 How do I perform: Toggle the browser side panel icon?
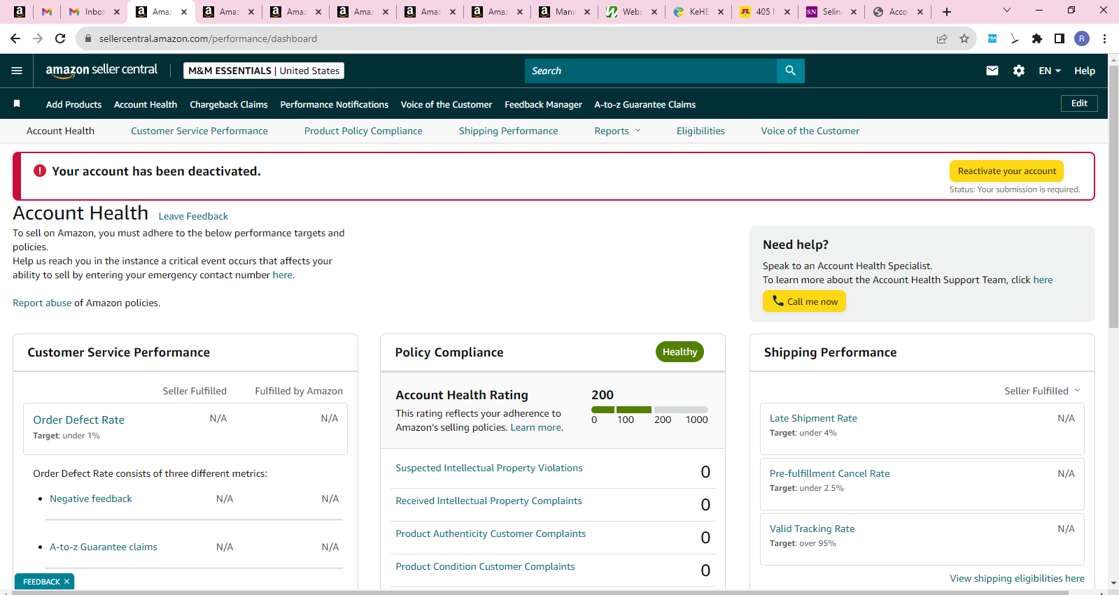click(x=1060, y=38)
